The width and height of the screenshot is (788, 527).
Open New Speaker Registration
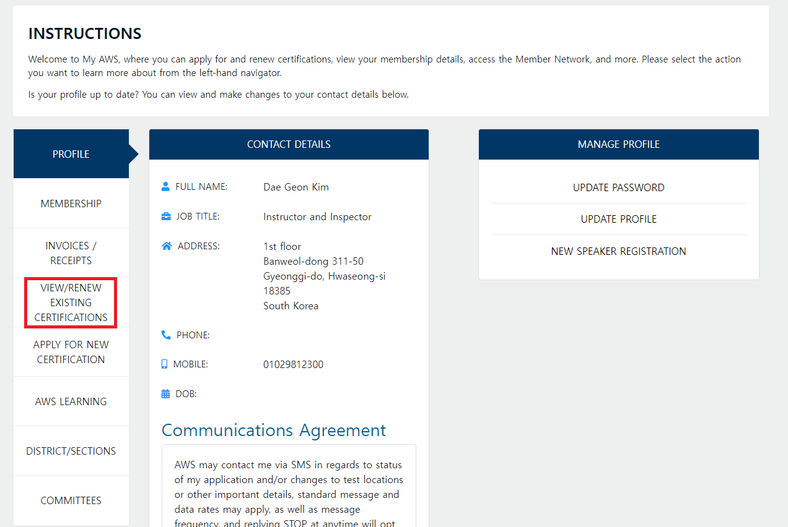619,251
